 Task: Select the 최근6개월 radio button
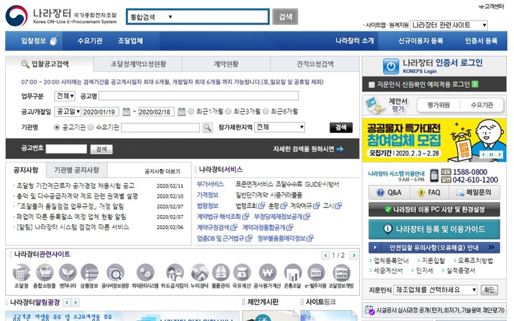266,111
